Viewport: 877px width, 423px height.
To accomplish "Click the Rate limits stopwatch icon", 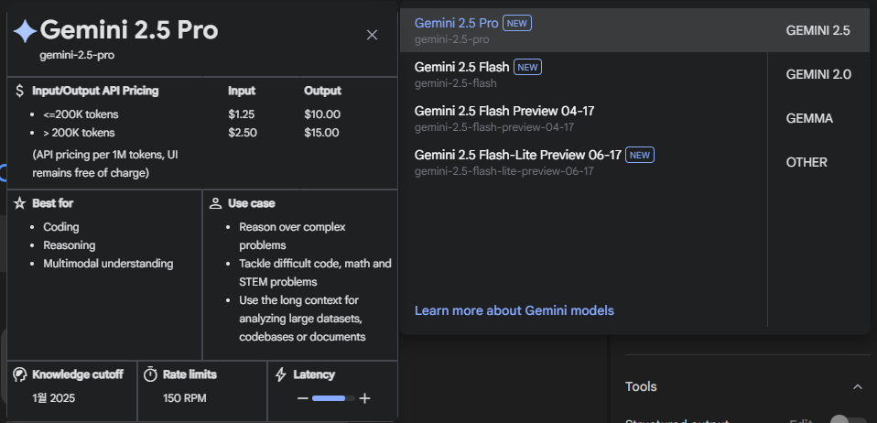I will pos(150,374).
